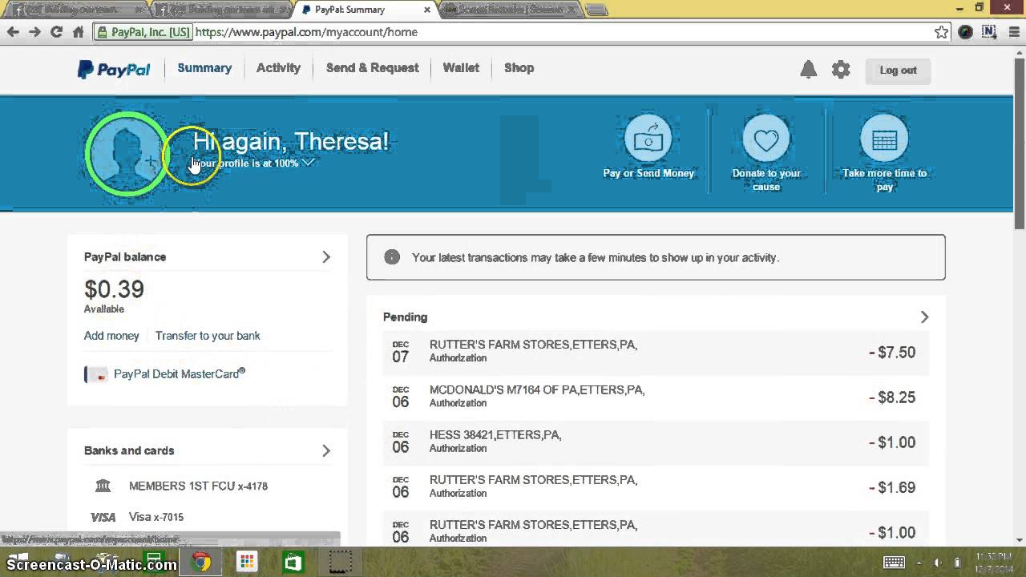This screenshot has height=577, width=1026.
Task: Click the Add money link
Action: (111, 336)
